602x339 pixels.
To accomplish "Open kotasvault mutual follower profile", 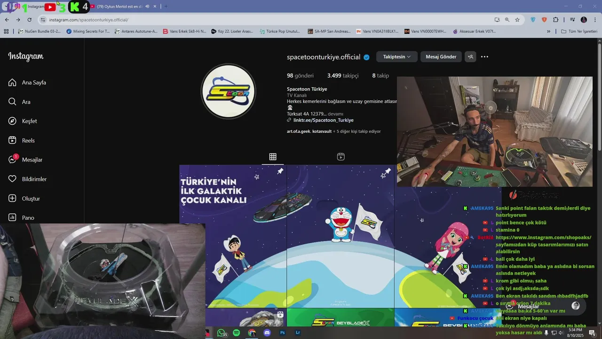I will pyautogui.click(x=322, y=131).
